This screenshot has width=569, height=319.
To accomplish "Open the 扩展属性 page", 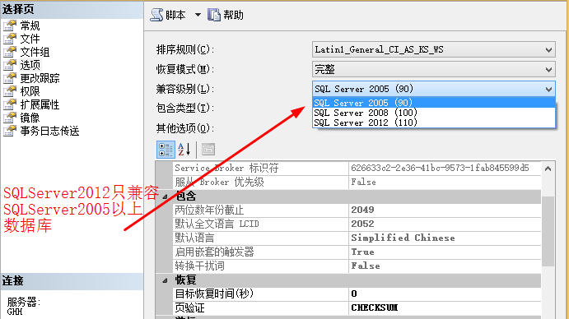I will (x=40, y=104).
